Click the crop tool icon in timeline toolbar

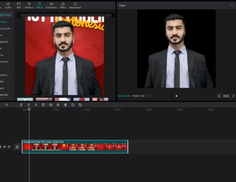[80, 105]
